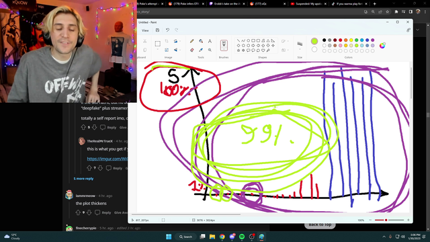
Task: Open a new Chrome tab
Action: tap(374, 4)
